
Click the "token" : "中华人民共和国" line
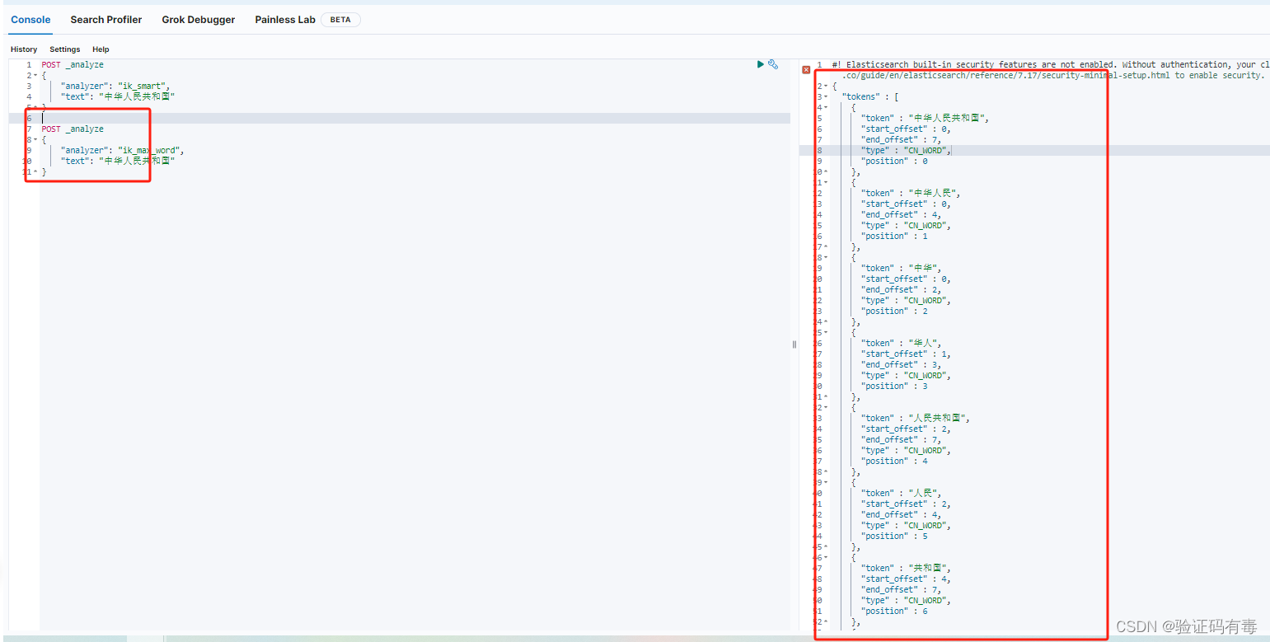pos(925,118)
